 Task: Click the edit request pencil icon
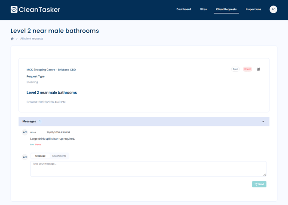pyautogui.click(x=258, y=69)
